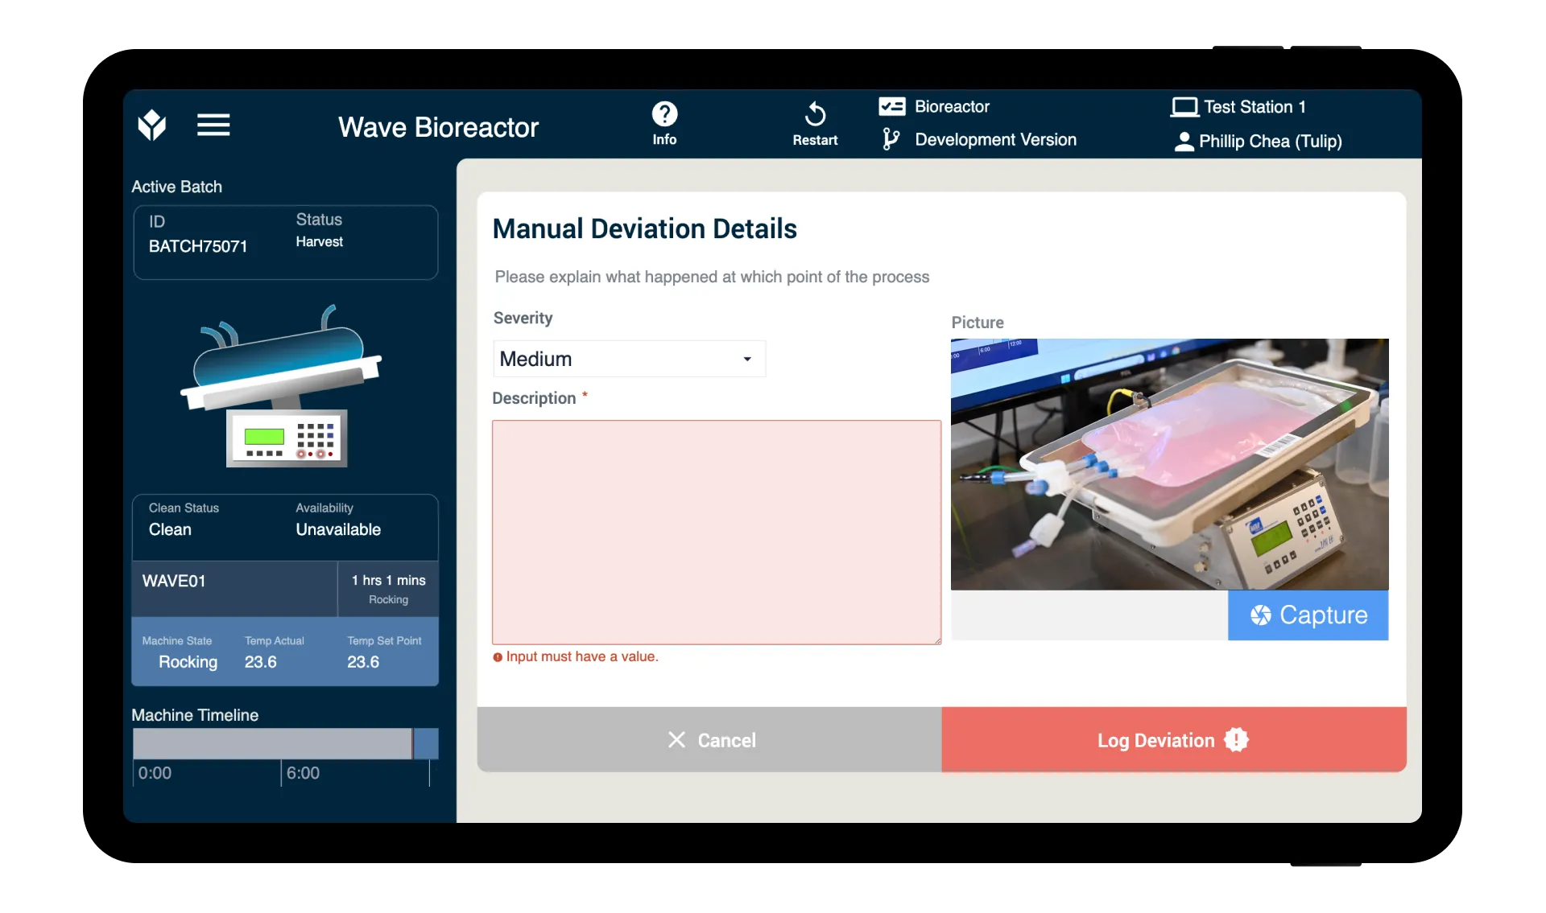This screenshot has width=1546, height=913.
Task: Click the Test Station laptop icon
Action: 1184,107
